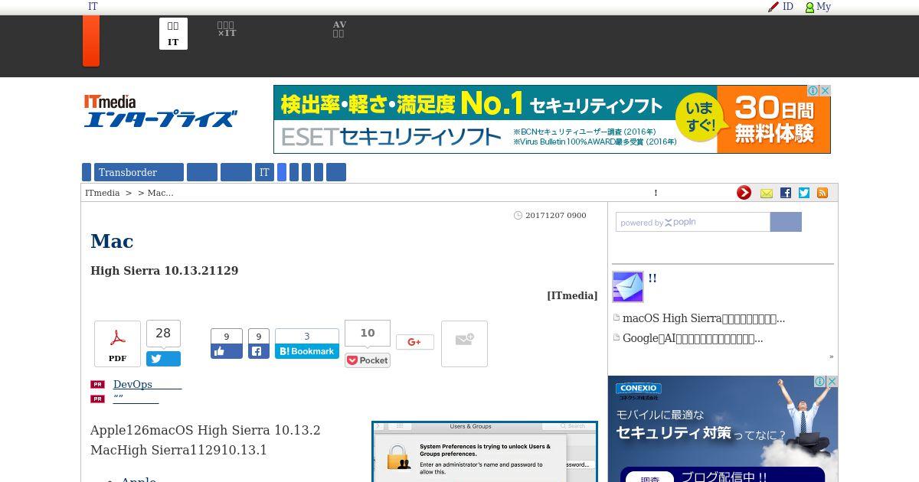The height and width of the screenshot is (482, 919).
Task: Open the DevOps PR link
Action: click(x=147, y=384)
